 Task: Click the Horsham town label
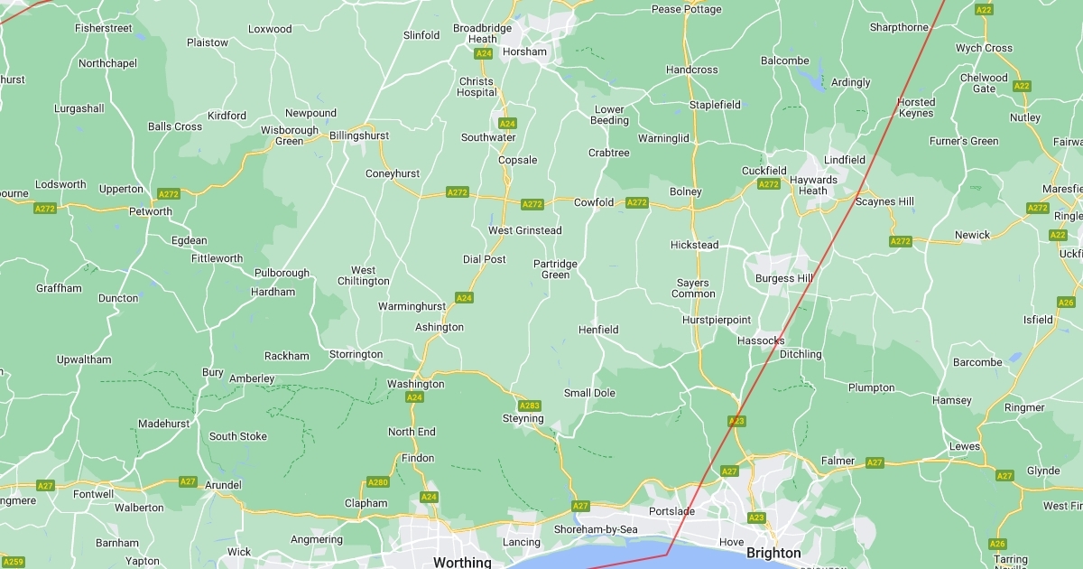pyautogui.click(x=524, y=51)
